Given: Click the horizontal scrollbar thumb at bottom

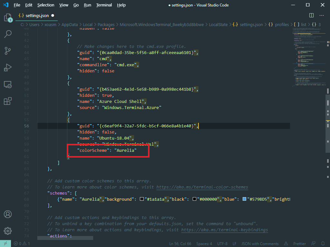Looking at the screenshot, I should click(x=65, y=238).
